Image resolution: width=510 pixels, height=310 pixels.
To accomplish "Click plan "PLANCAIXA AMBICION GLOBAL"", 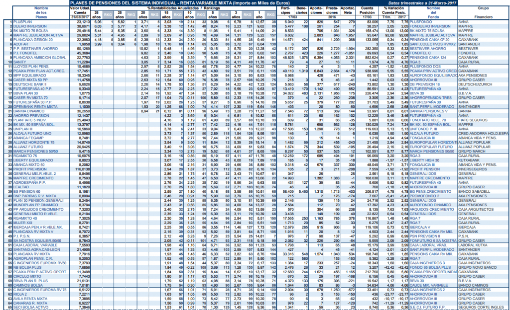I will coord(39,58).
